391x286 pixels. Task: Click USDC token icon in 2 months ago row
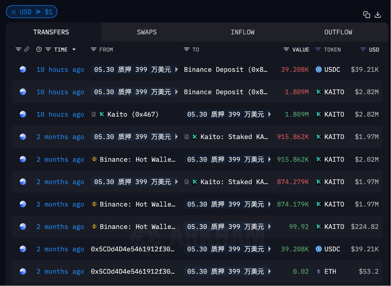click(x=319, y=249)
